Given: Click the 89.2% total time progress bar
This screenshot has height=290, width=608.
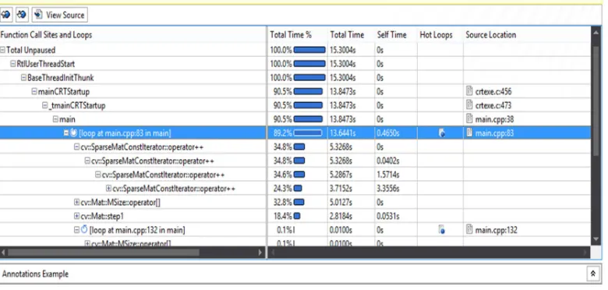Looking at the screenshot, I should pos(308,133).
